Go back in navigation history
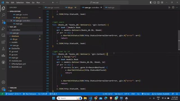The height and width of the screenshot is (101, 180). click(x=53, y=3)
